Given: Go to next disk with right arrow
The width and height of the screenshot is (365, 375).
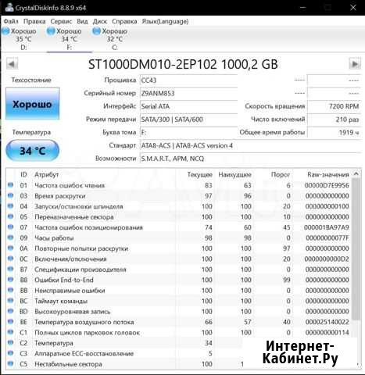Looking at the screenshot, I should tap(355, 64).
